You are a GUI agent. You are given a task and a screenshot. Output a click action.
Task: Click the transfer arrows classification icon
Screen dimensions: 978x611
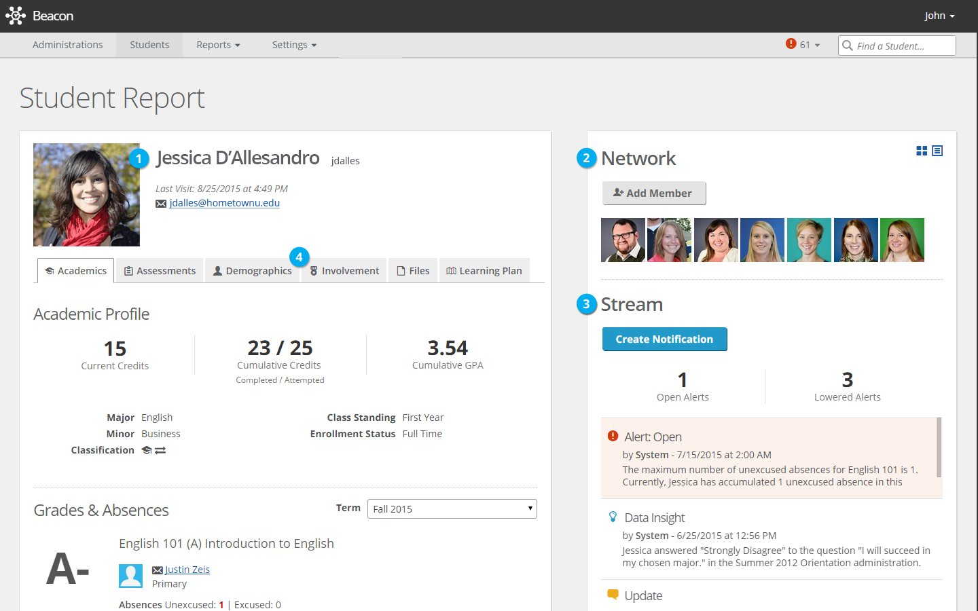pyautogui.click(x=160, y=450)
